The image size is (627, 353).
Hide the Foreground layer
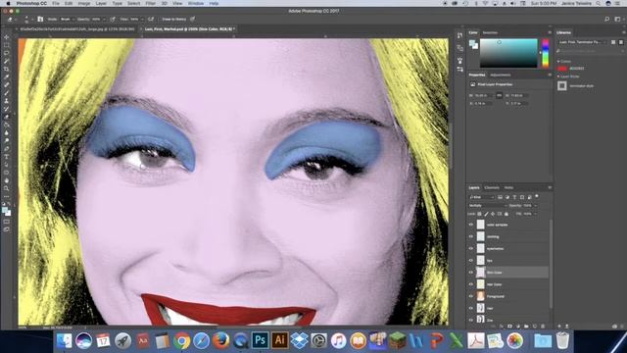pyautogui.click(x=471, y=296)
